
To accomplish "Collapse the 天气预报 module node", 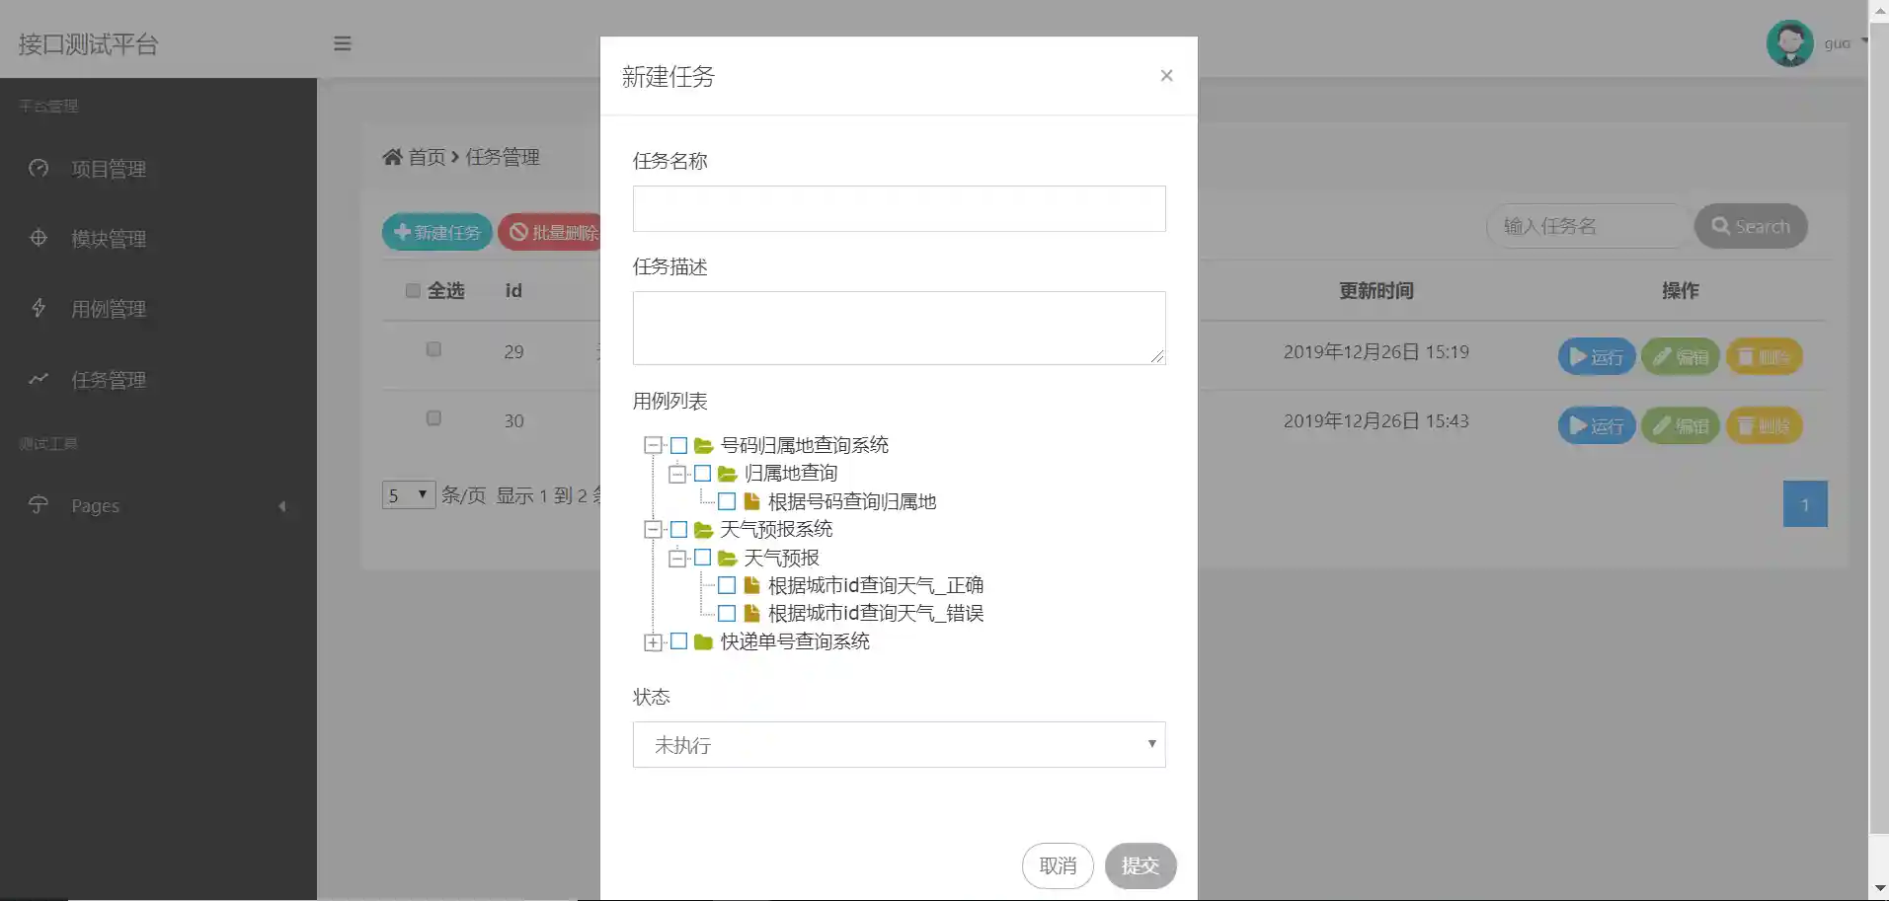I will click(x=676, y=558).
